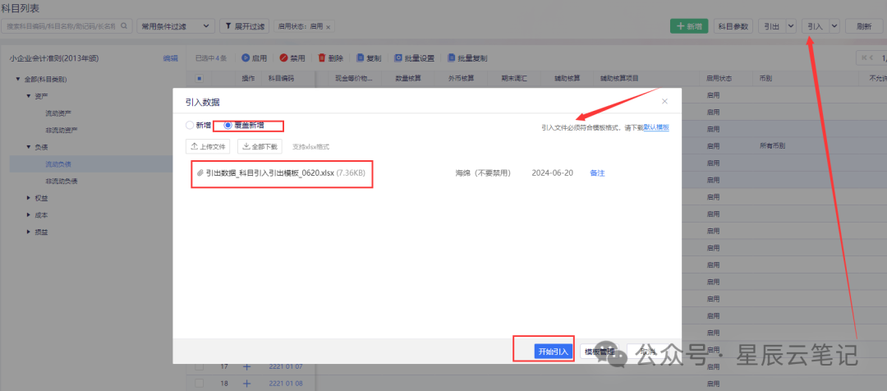Click the 删除 trash icon in toolbar
The height and width of the screenshot is (391, 887).
coord(321,58)
